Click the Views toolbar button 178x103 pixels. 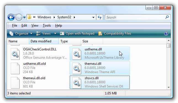click(x=44, y=34)
